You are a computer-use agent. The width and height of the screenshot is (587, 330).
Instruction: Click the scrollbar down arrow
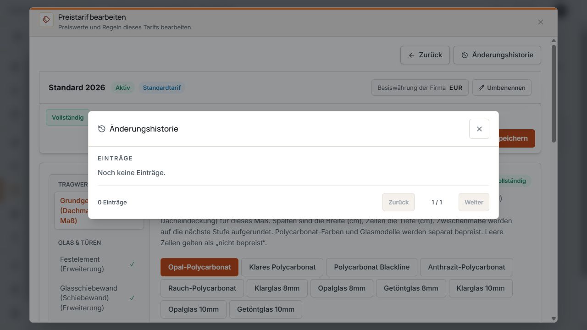click(x=554, y=319)
